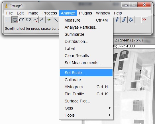This screenshot has height=124, width=155.
Task: Select the Wand tracing tool
Action: (56, 20)
